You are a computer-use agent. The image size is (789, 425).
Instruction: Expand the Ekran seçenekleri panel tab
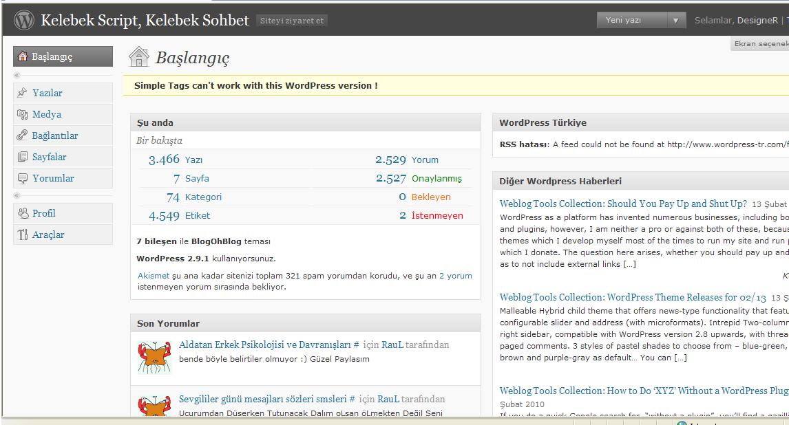tap(760, 44)
